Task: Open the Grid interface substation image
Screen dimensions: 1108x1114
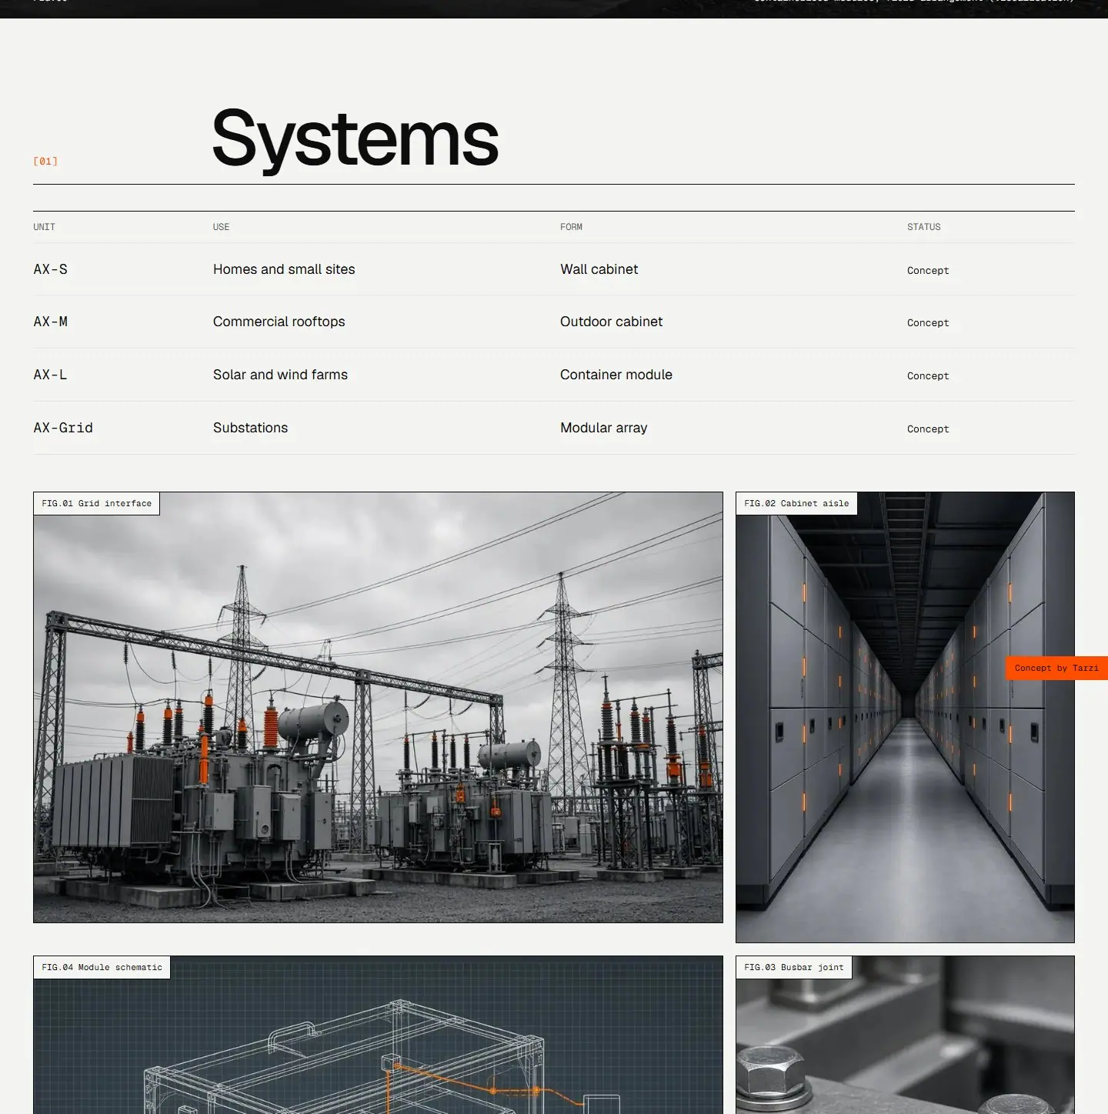Action: (378, 707)
